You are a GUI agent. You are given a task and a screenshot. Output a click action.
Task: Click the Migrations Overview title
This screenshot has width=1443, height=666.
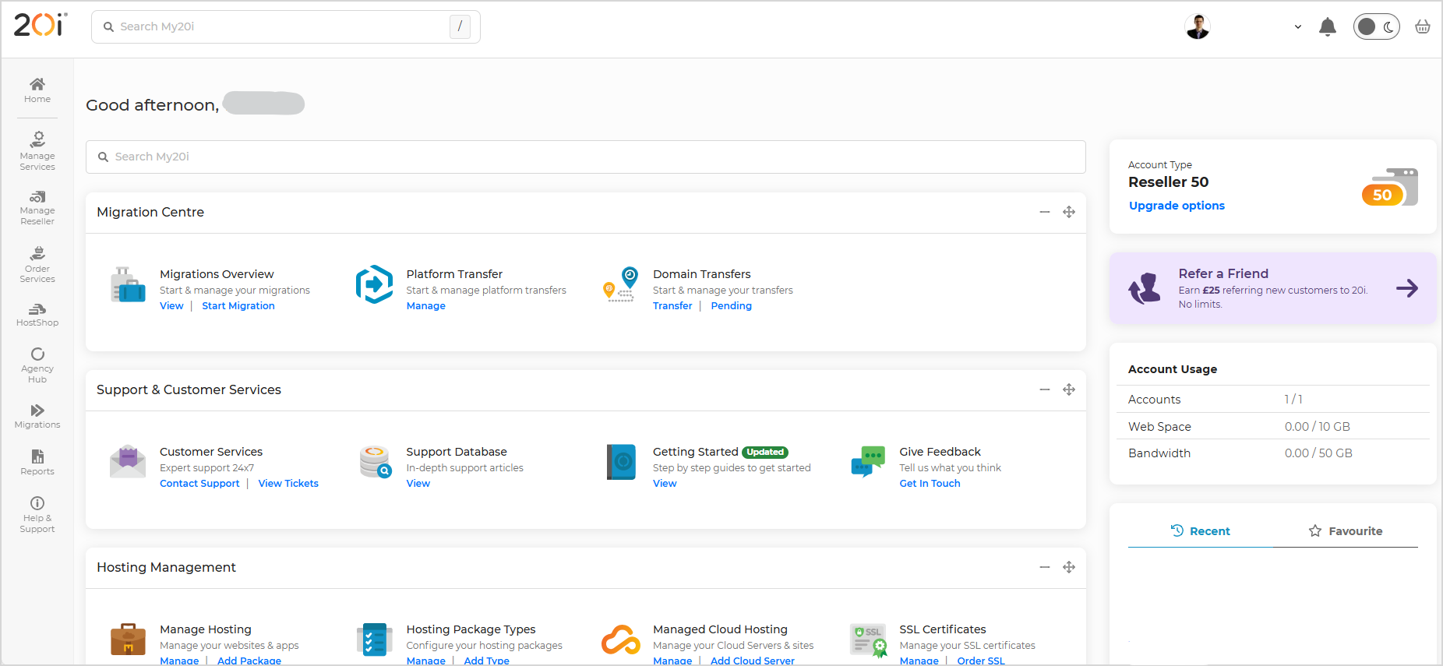click(x=217, y=274)
